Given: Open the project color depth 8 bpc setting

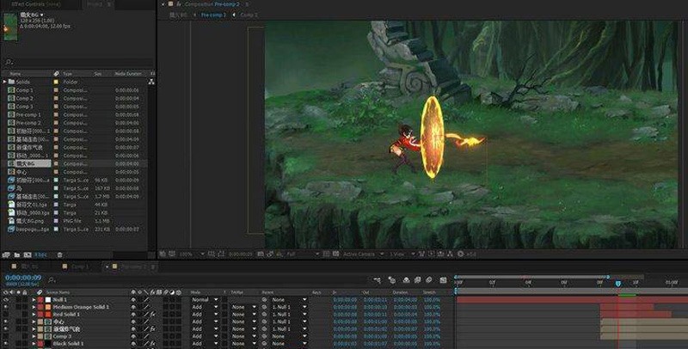Looking at the screenshot, I should point(40,254).
